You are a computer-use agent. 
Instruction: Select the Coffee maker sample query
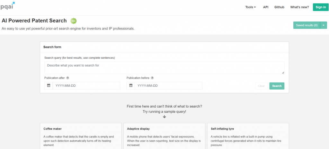click(x=81, y=136)
